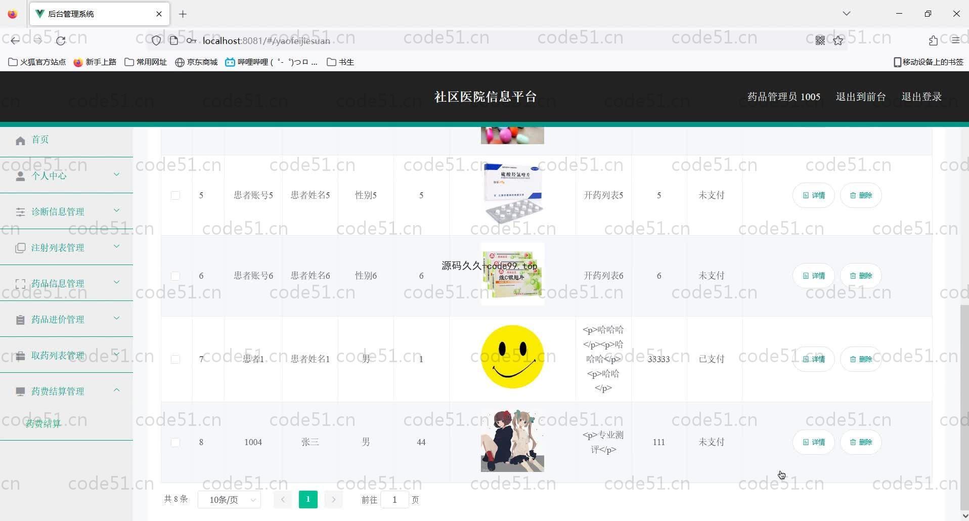
Task: Click the 个人中心 user icon
Action: (20, 176)
